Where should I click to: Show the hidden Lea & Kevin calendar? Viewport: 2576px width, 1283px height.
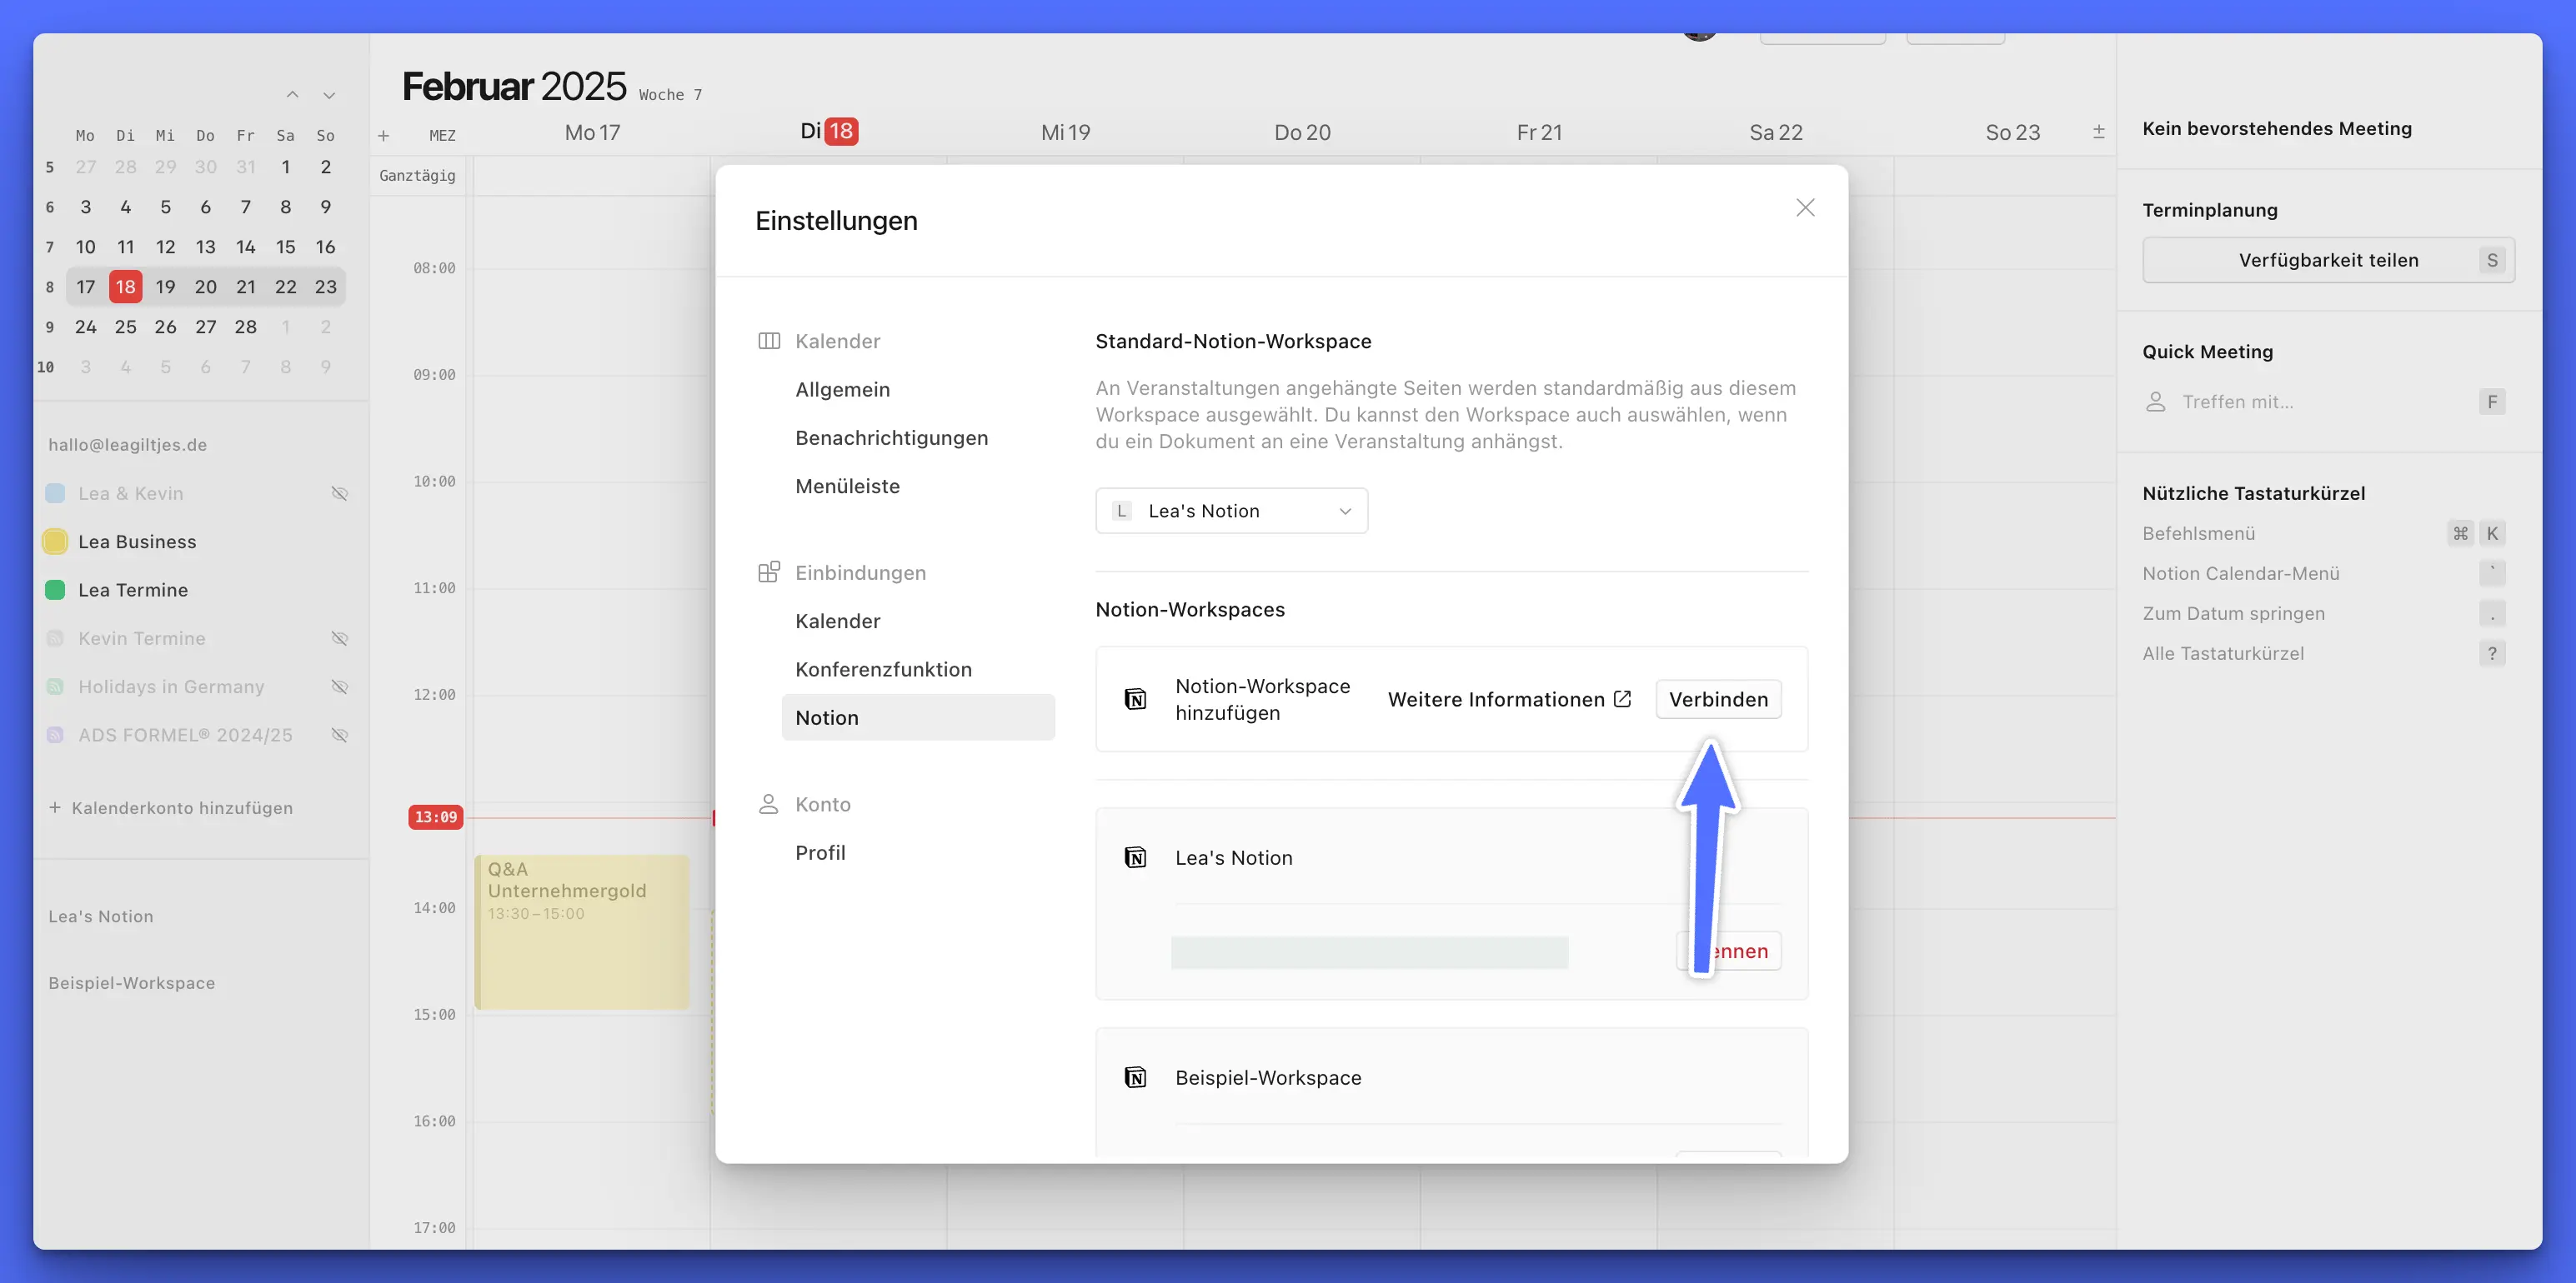pyautogui.click(x=339, y=493)
